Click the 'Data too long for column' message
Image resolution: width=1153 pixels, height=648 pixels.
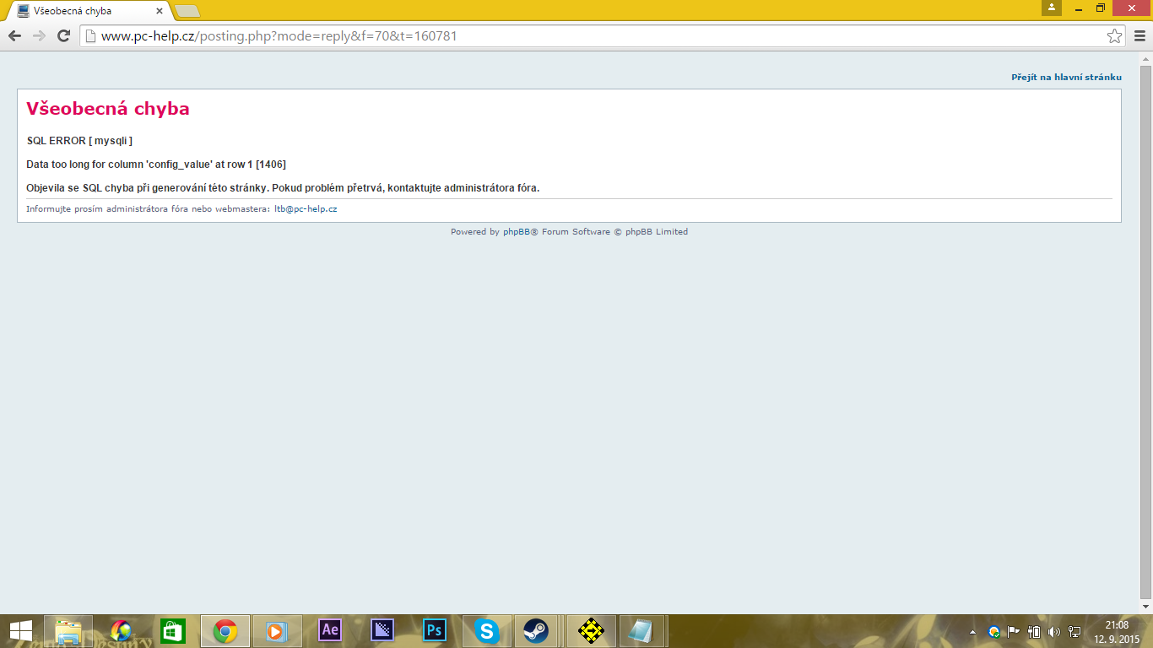[156, 165]
